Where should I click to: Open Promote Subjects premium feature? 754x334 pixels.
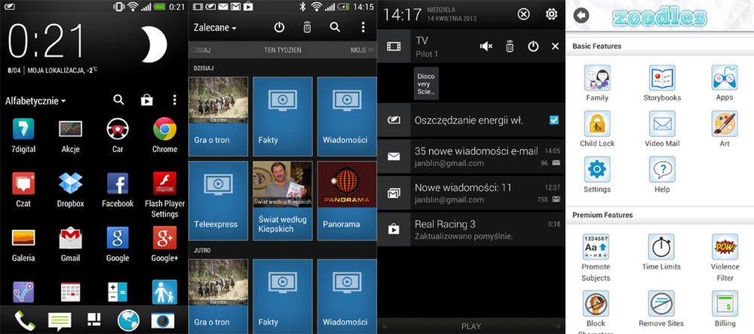pyautogui.click(x=596, y=258)
